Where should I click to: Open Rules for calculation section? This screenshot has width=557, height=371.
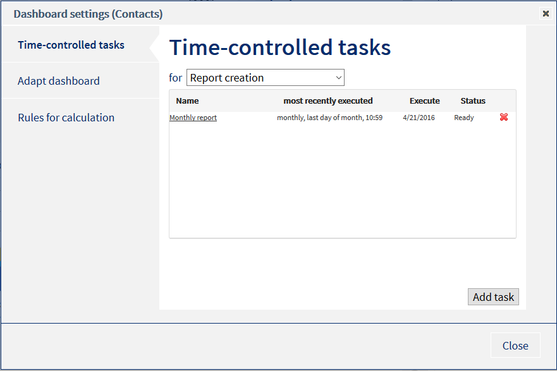(x=66, y=118)
